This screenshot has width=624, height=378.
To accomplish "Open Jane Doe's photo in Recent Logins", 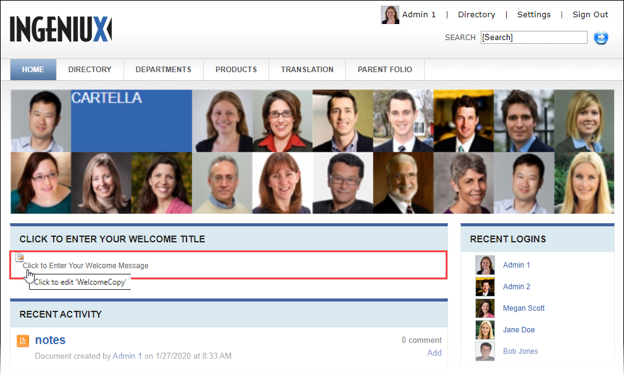I will [485, 329].
